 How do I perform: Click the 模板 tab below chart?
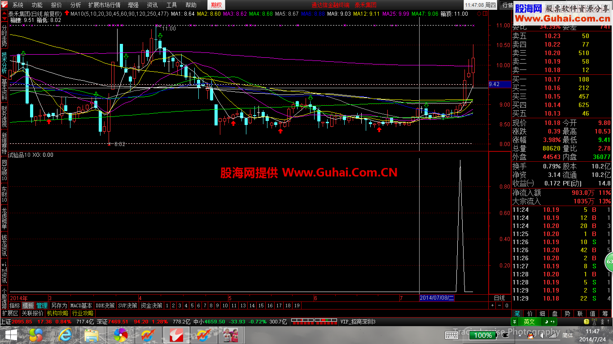pos(28,305)
